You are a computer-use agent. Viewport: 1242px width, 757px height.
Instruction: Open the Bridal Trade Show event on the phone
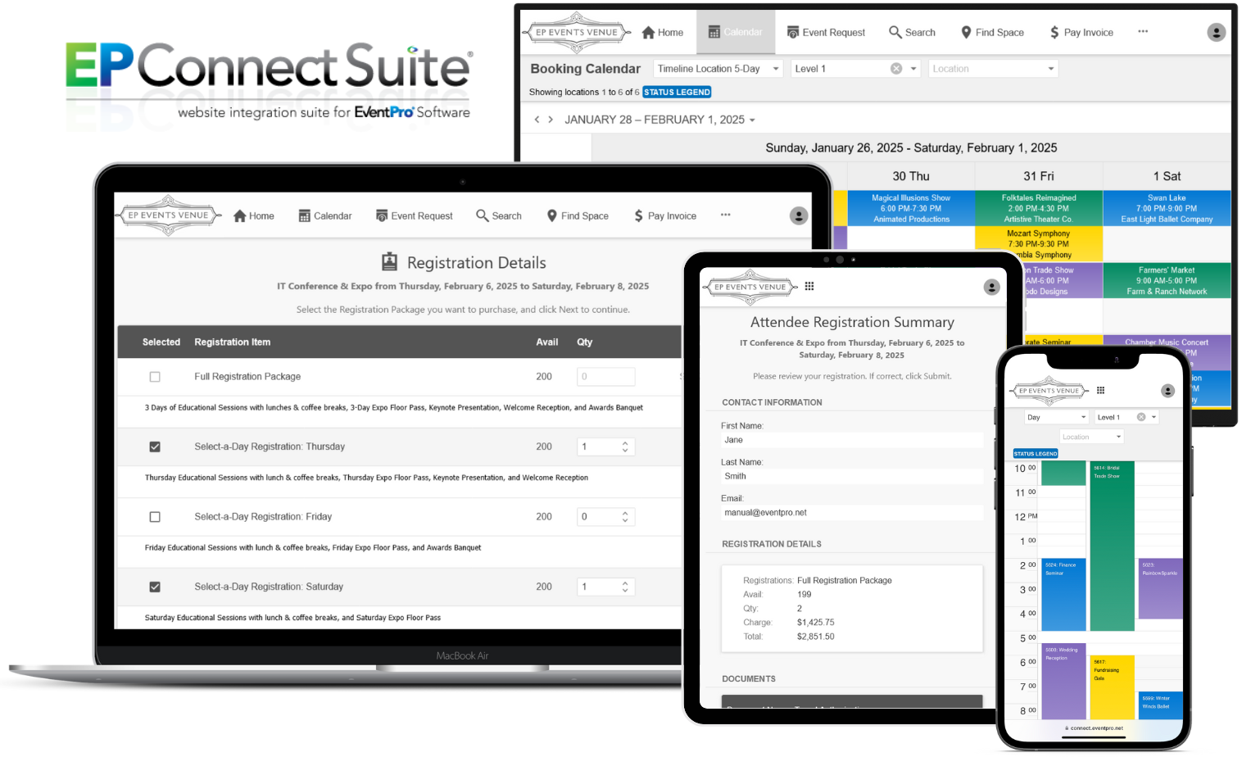[x=1112, y=546]
